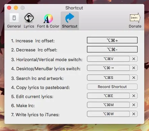Clear the Edit current lyrics shortcut

click(x=133, y=96)
